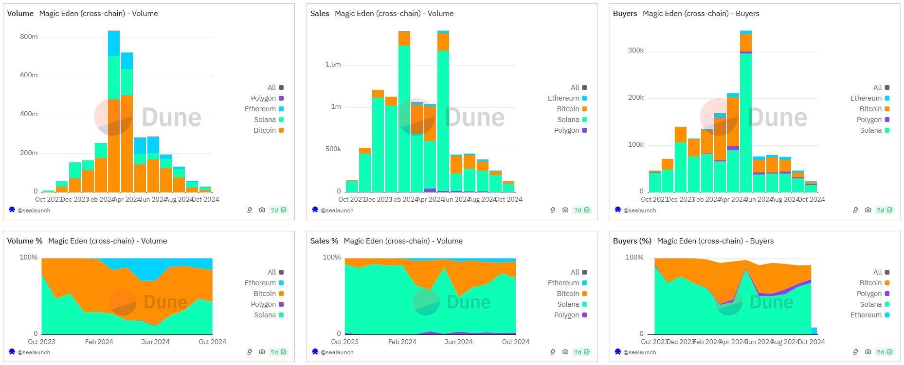Click the 7d refresh badge in Buyers (%) panel
Image resolution: width=904 pixels, height=365 pixels.
click(885, 352)
